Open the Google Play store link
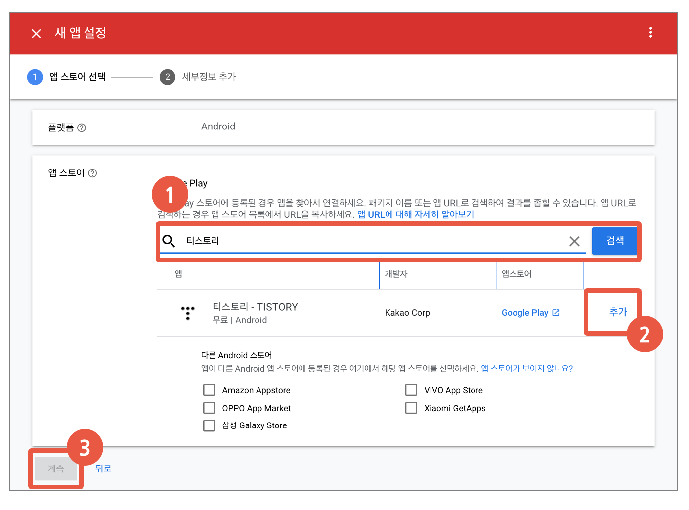 pos(524,313)
